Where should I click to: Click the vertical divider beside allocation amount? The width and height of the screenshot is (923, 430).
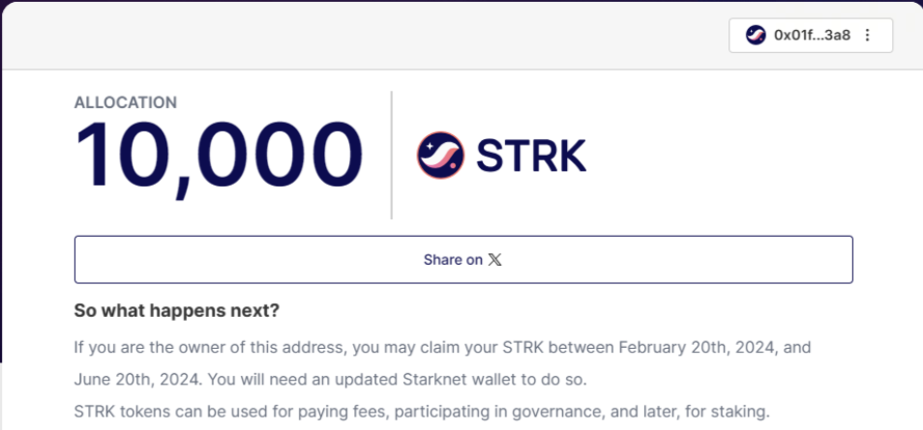click(x=392, y=156)
